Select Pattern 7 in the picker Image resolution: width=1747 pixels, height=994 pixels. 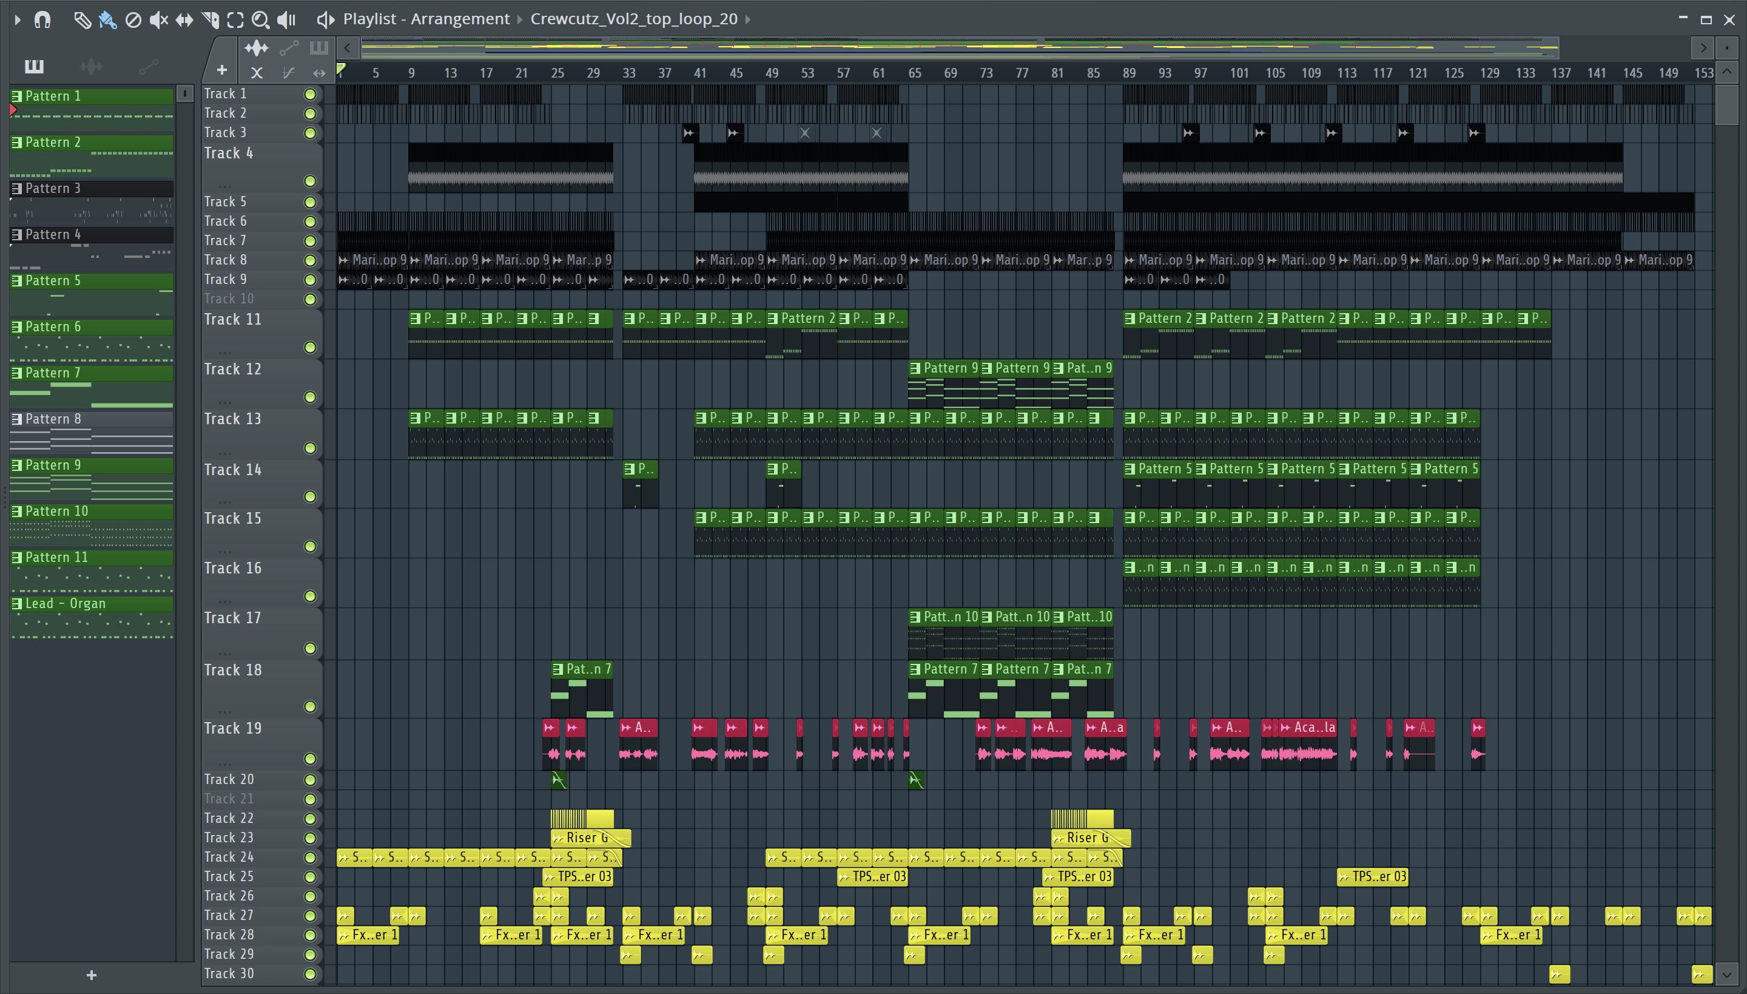click(92, 373)
